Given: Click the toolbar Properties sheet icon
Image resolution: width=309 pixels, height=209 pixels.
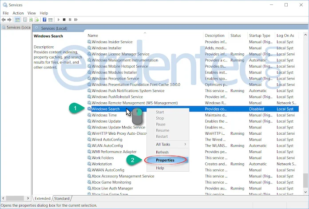Looking at the screenshot, I should 25,20.
